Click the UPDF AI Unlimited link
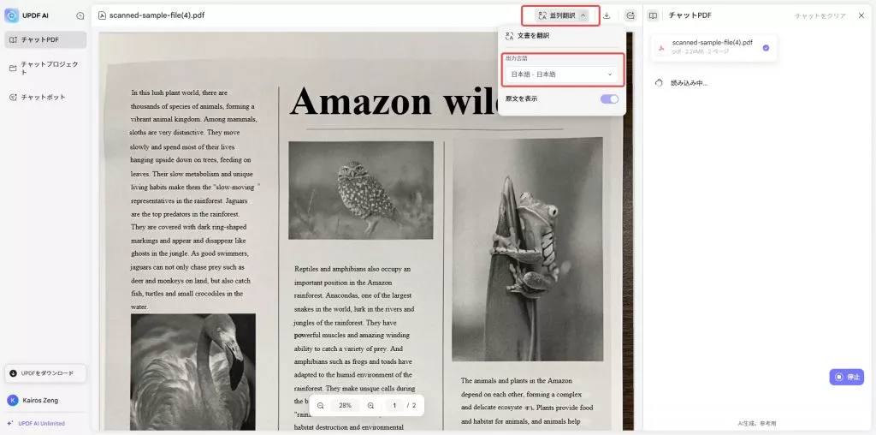876x435 pixels. click(36, 423)
